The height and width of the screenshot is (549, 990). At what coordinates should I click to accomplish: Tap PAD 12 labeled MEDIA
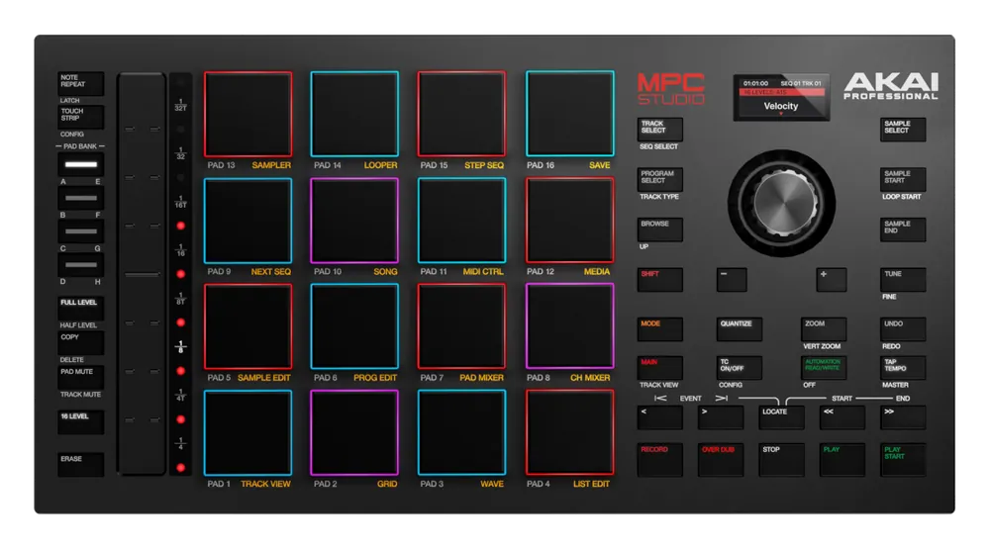click(569, 221)
